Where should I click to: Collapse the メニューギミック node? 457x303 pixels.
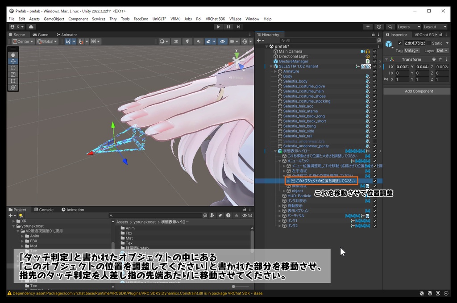pyautogui.click(x=279, y=161)
